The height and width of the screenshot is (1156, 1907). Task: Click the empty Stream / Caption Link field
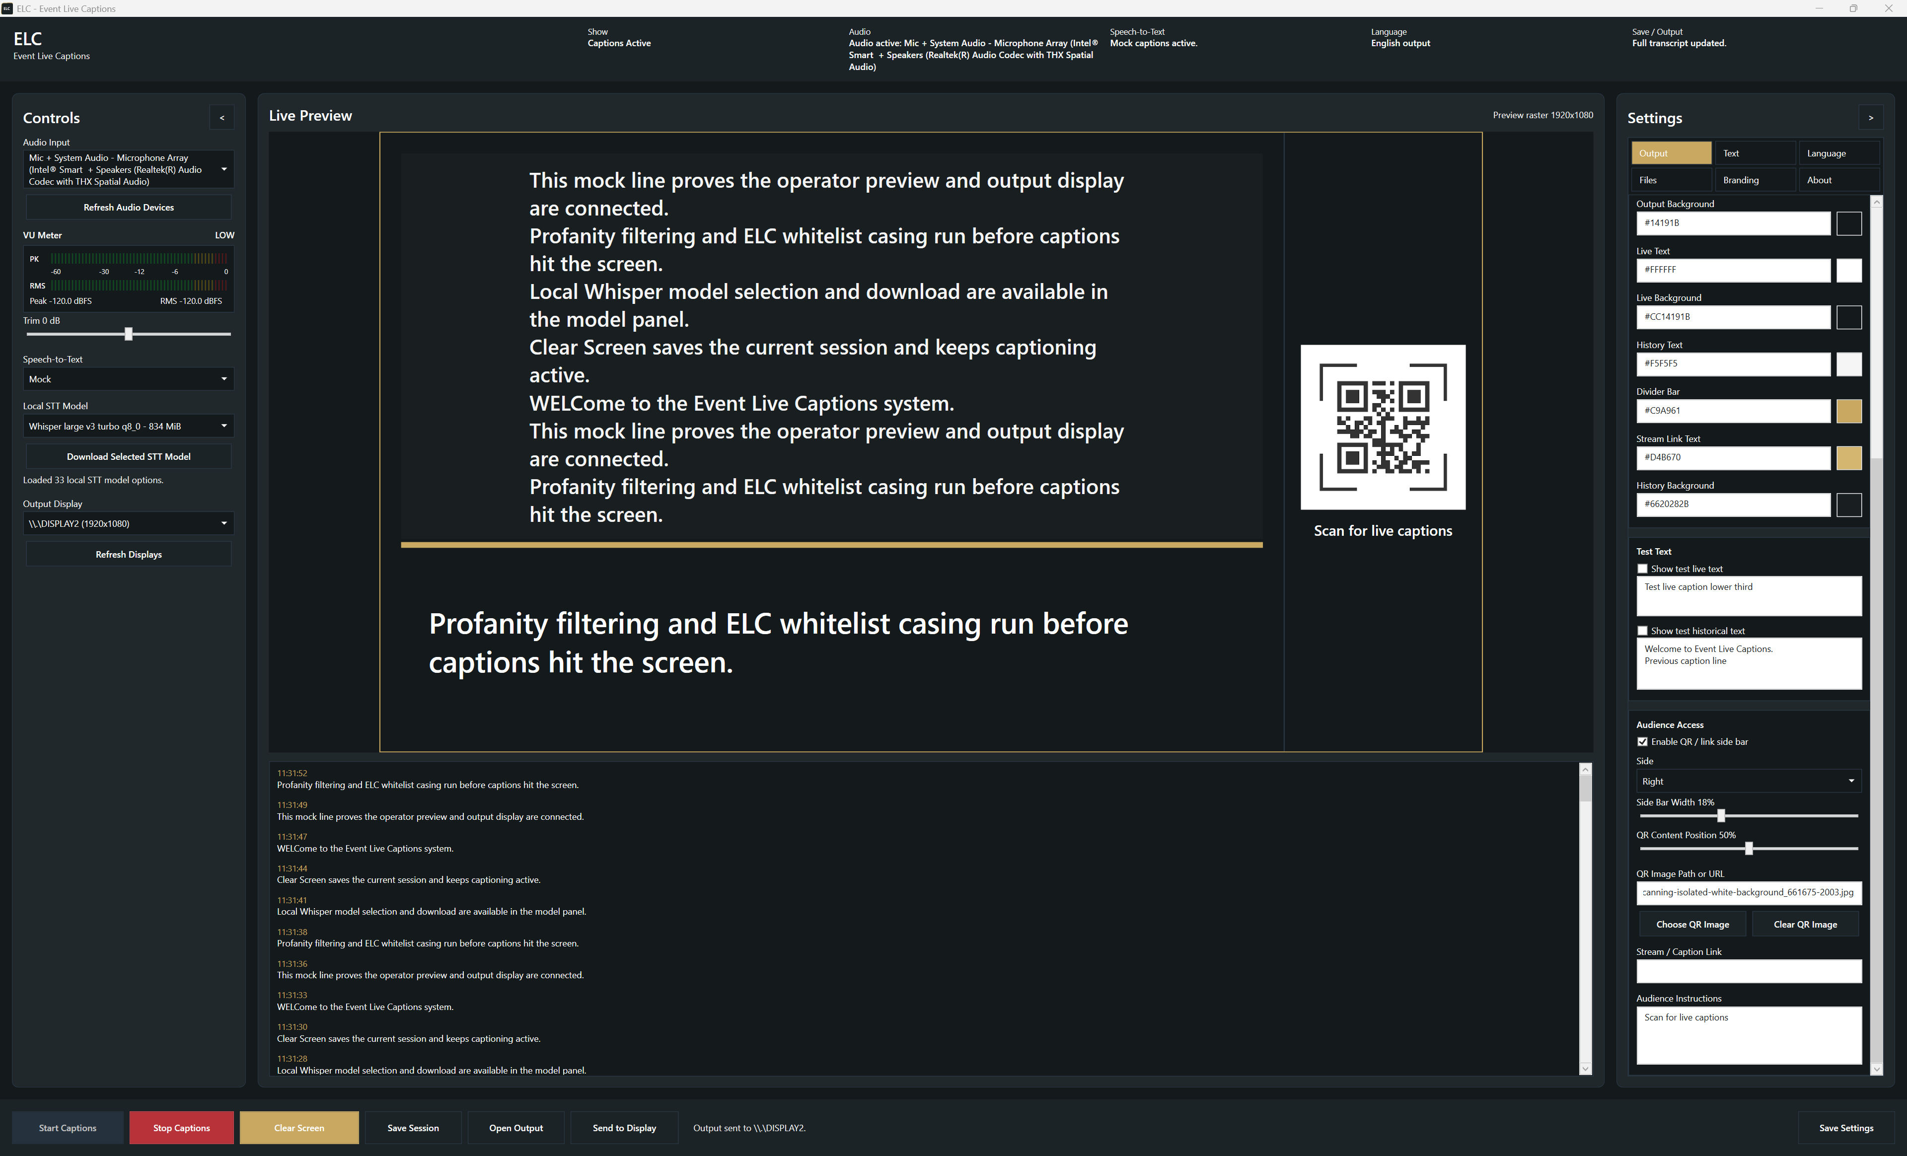tap(1749, 971)
